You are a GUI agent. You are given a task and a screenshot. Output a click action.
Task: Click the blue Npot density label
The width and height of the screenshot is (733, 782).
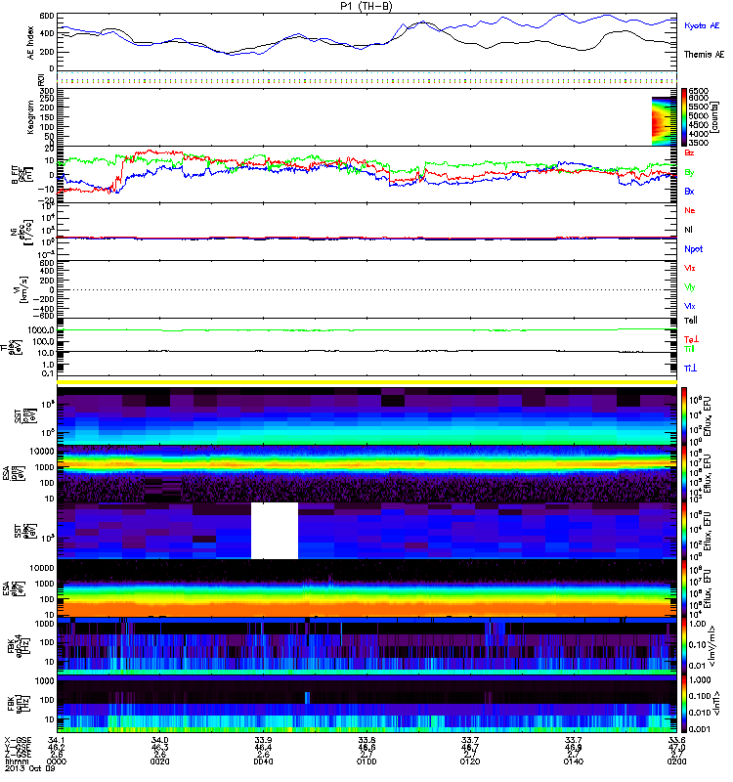tap(693, 248)
